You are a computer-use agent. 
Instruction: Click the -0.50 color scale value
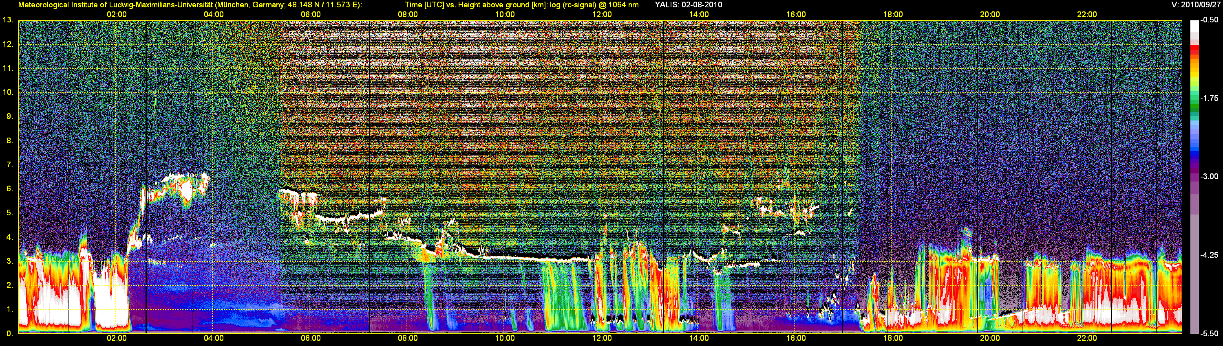coord(1209,20)
